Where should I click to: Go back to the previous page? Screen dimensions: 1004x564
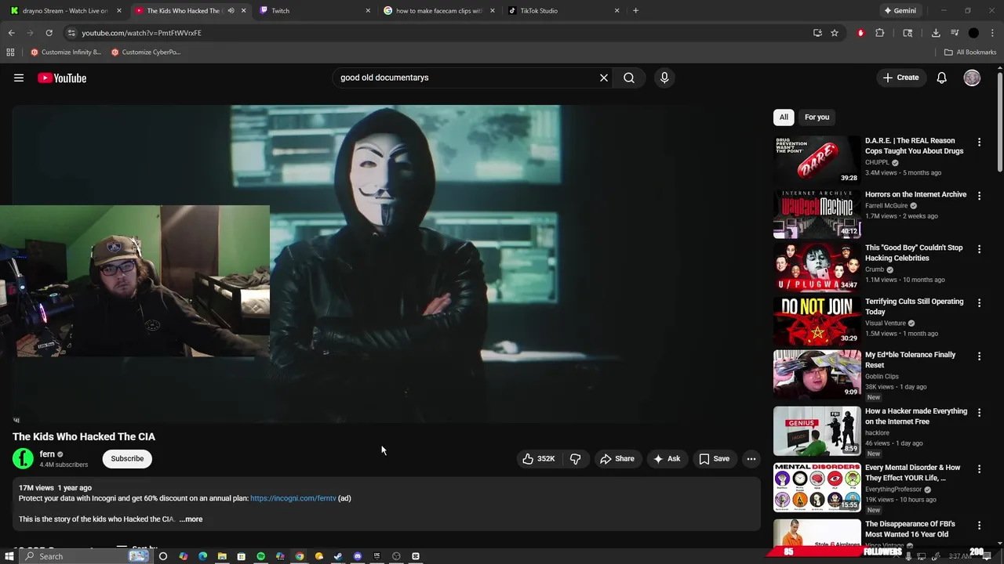pyautogui.click(x=12, y=33)
